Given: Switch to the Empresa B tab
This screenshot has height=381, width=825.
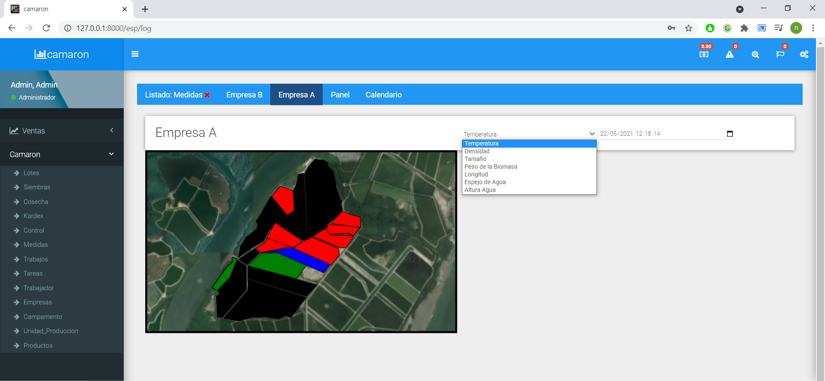Looking at the screenshot, I should tap(244, 95).
